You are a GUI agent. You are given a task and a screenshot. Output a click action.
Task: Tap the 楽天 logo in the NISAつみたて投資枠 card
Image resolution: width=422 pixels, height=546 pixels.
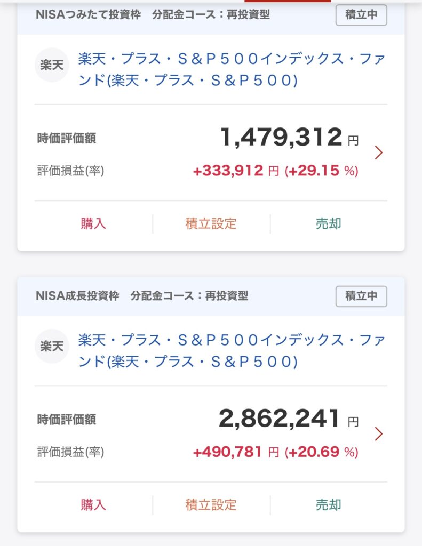tap(52, 65)
